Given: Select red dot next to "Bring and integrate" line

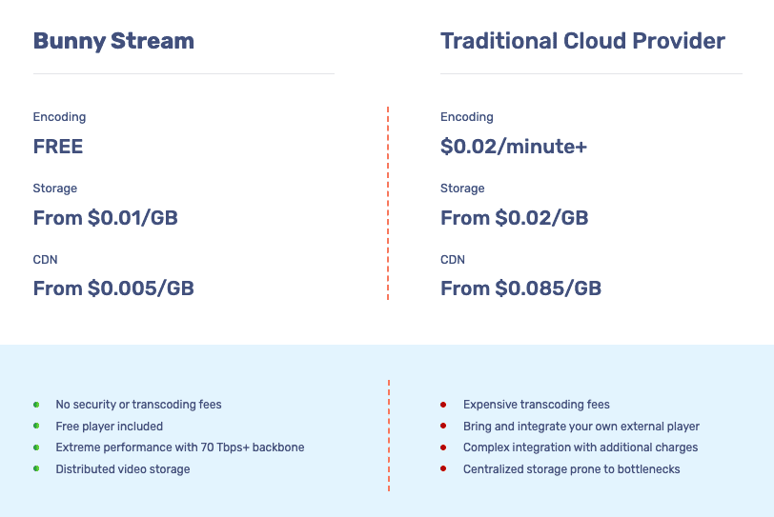Looking at the screenshot, I should [443, 427].
